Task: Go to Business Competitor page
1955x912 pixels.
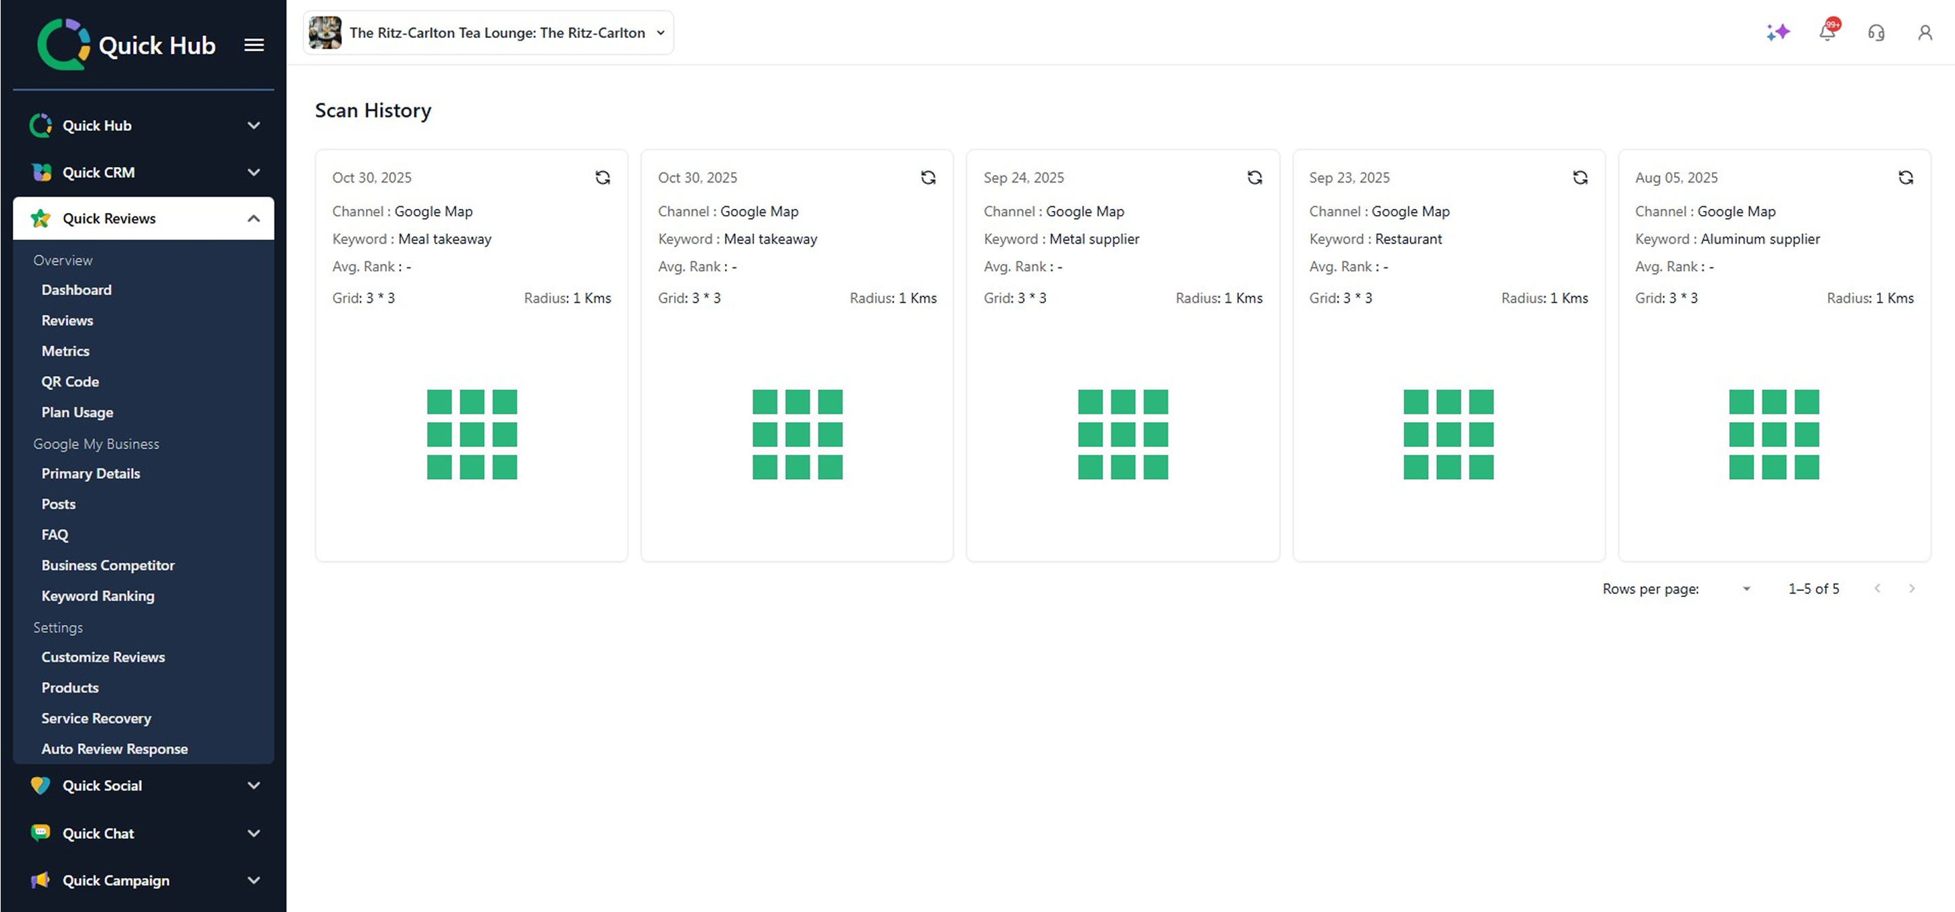Action: 108,565
